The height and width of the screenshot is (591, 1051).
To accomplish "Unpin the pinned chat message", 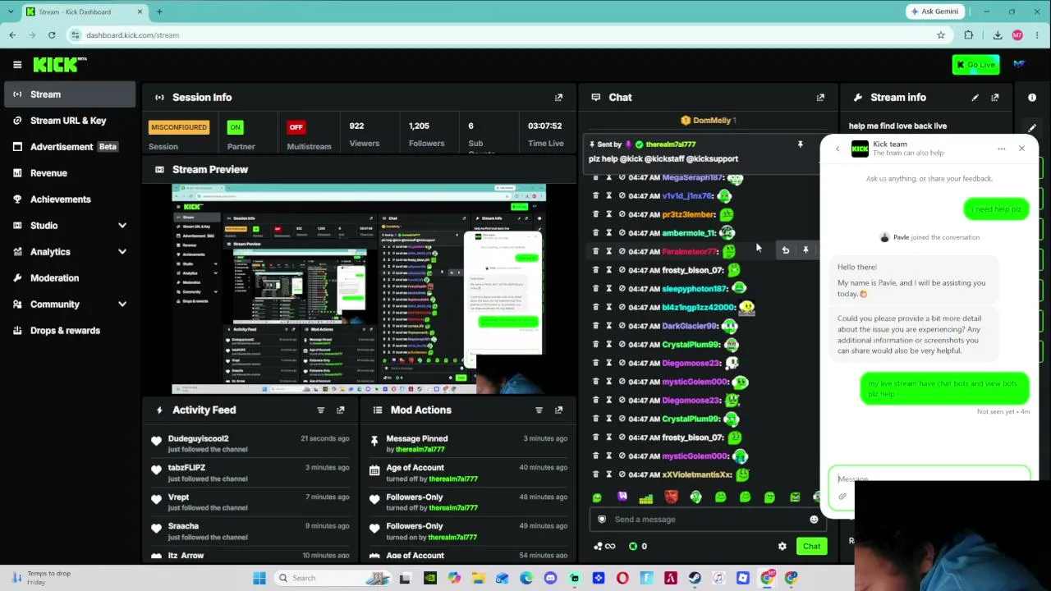I will pos(800,144).
